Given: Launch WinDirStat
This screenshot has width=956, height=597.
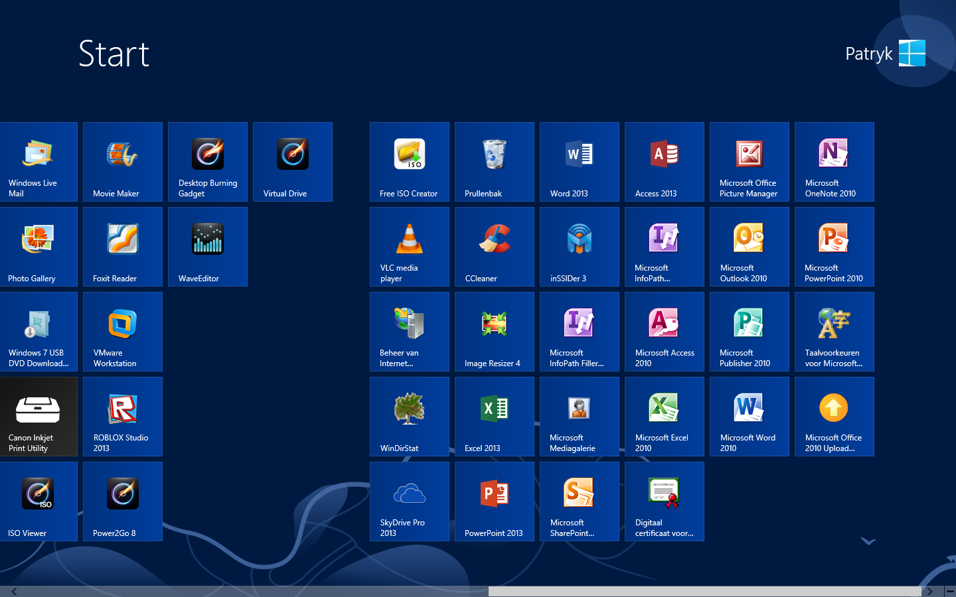Looking at the screenshot, I should (410, 417).
